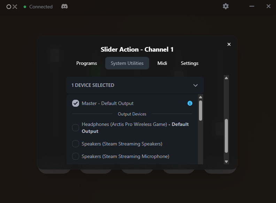This screenshot has width=276, height=203.
Task: Switch to the Midi tab
Action: 162,63
